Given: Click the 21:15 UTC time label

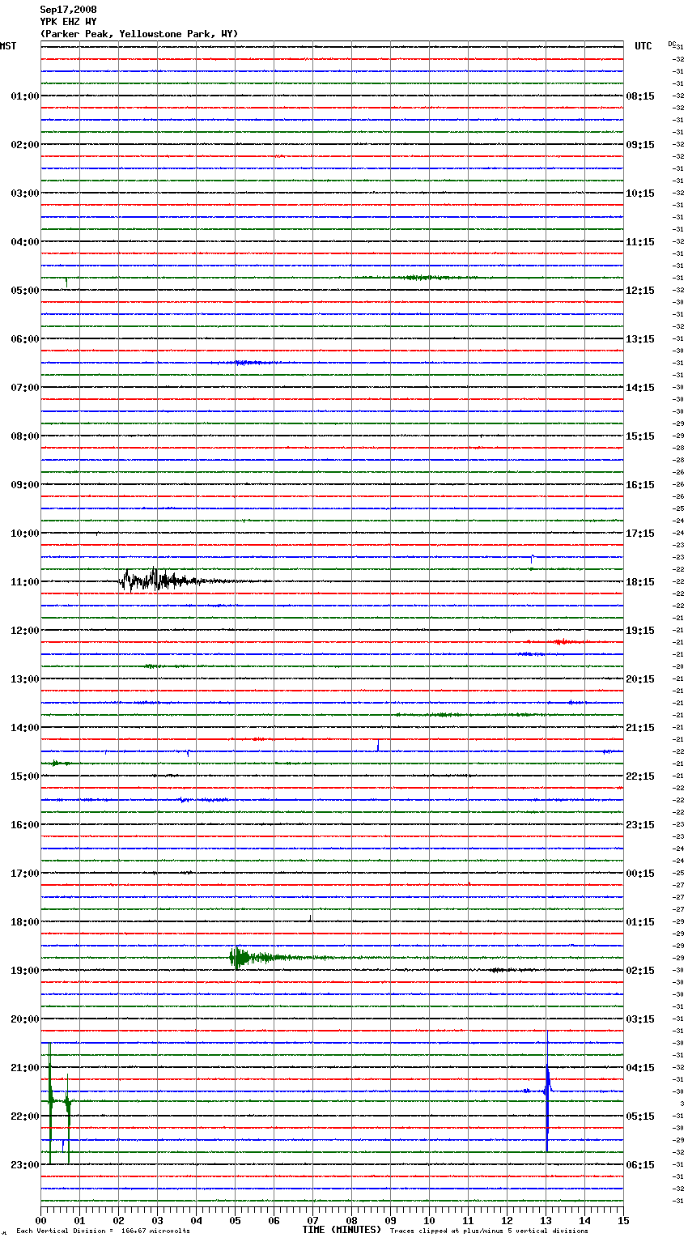Looking at the screenshot, I should coord(640,728).
